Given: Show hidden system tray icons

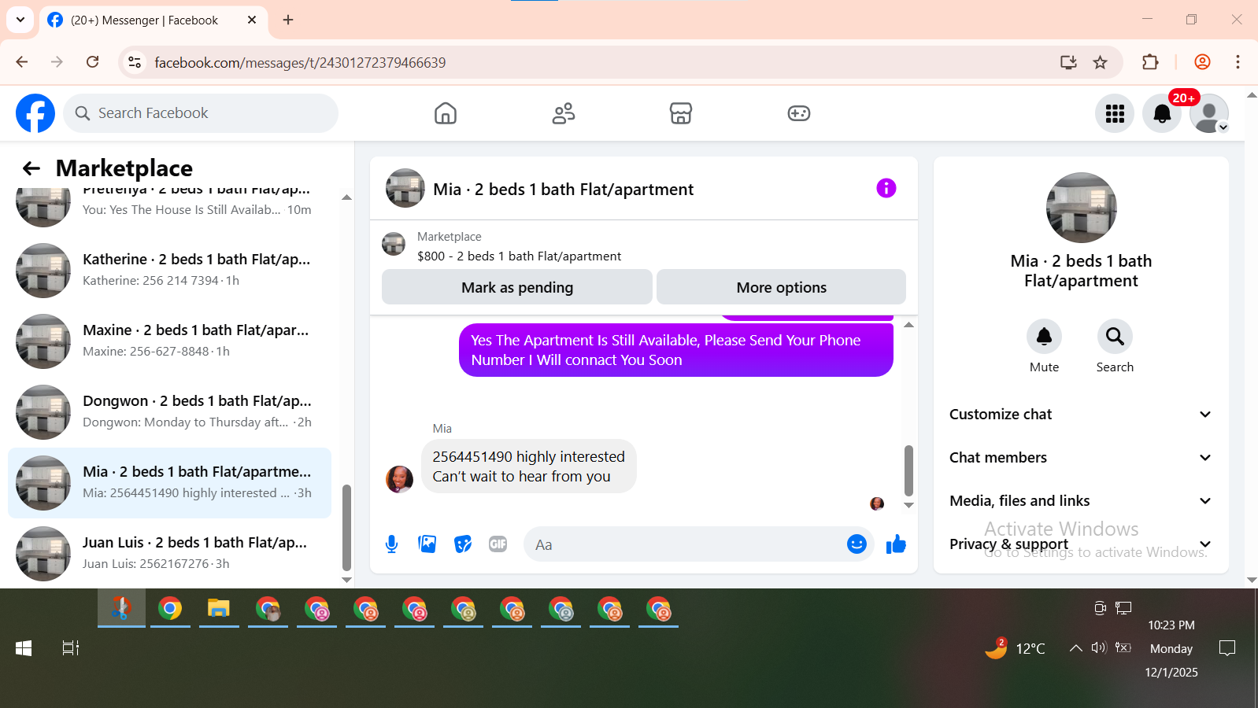Looking at the screenshot, I should tap(1075, 647).
